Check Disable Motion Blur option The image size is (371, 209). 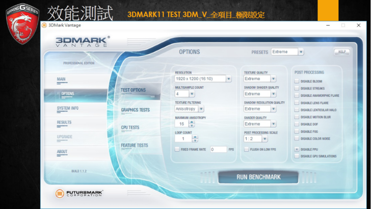point(297,117)
